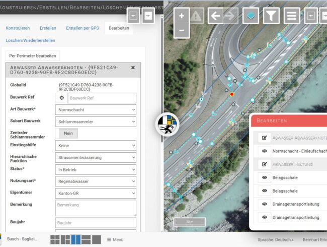Image resolution: width=327 pixels, height=247 pixels.
Task: Toggle eye icon of first Drainagetransportleitung
Action: (264, 204)
